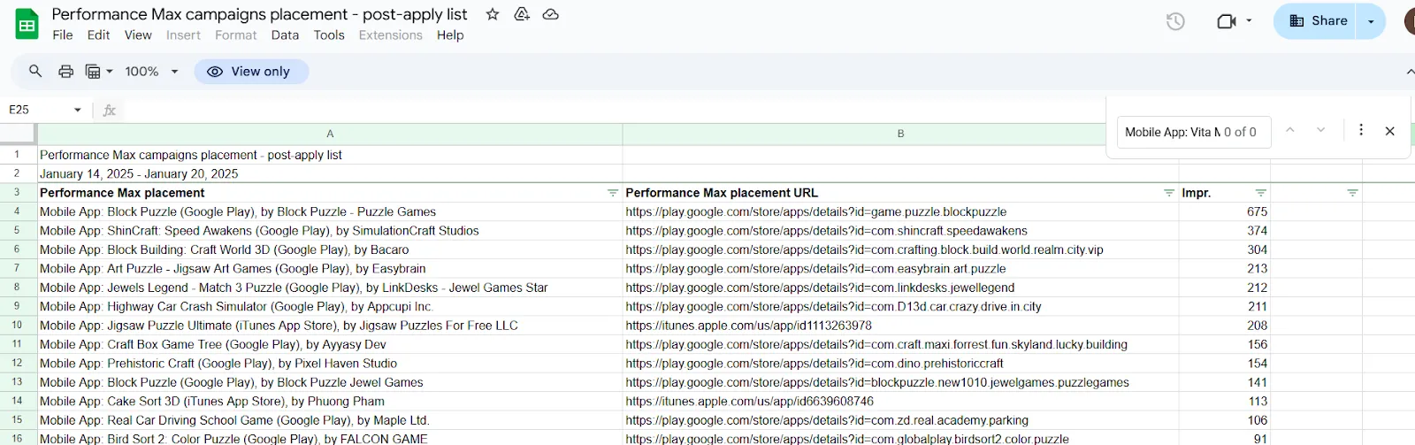Viewport: 1415px width, 445px height.
Task: Open the Edit menu
Action: (98, 35)
